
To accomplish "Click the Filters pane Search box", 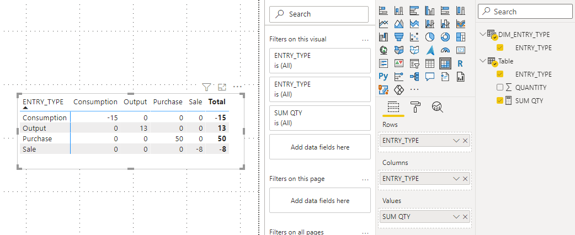I will [318, 14].
